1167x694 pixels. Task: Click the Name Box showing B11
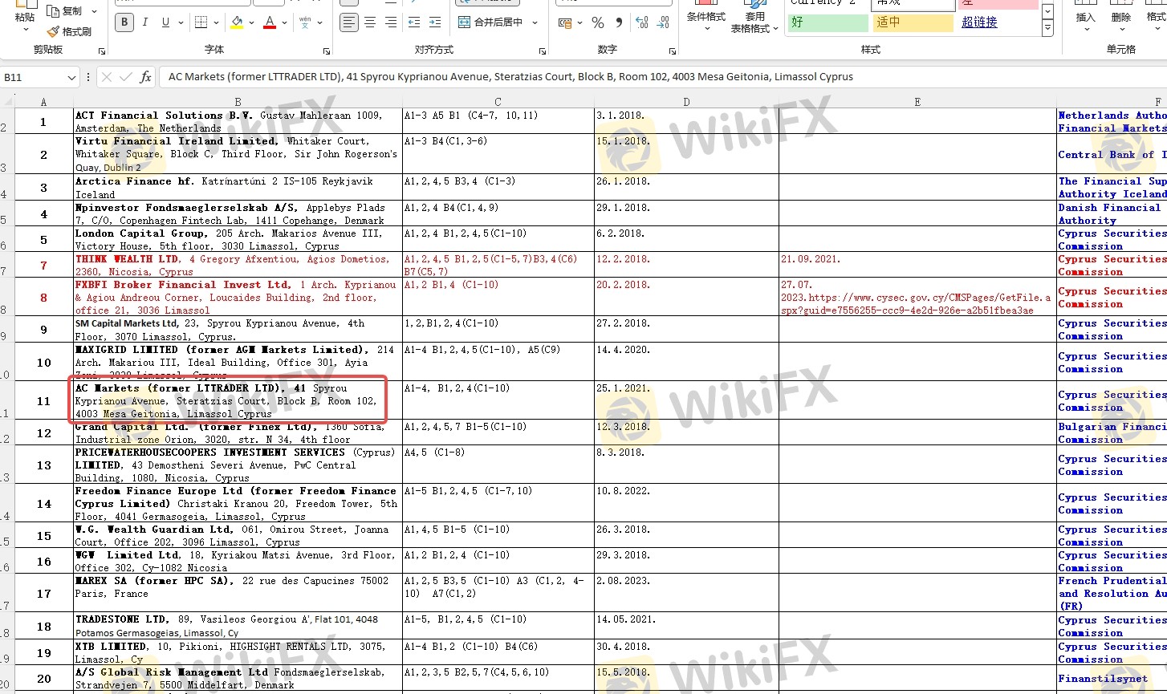[x=32, y=77]
